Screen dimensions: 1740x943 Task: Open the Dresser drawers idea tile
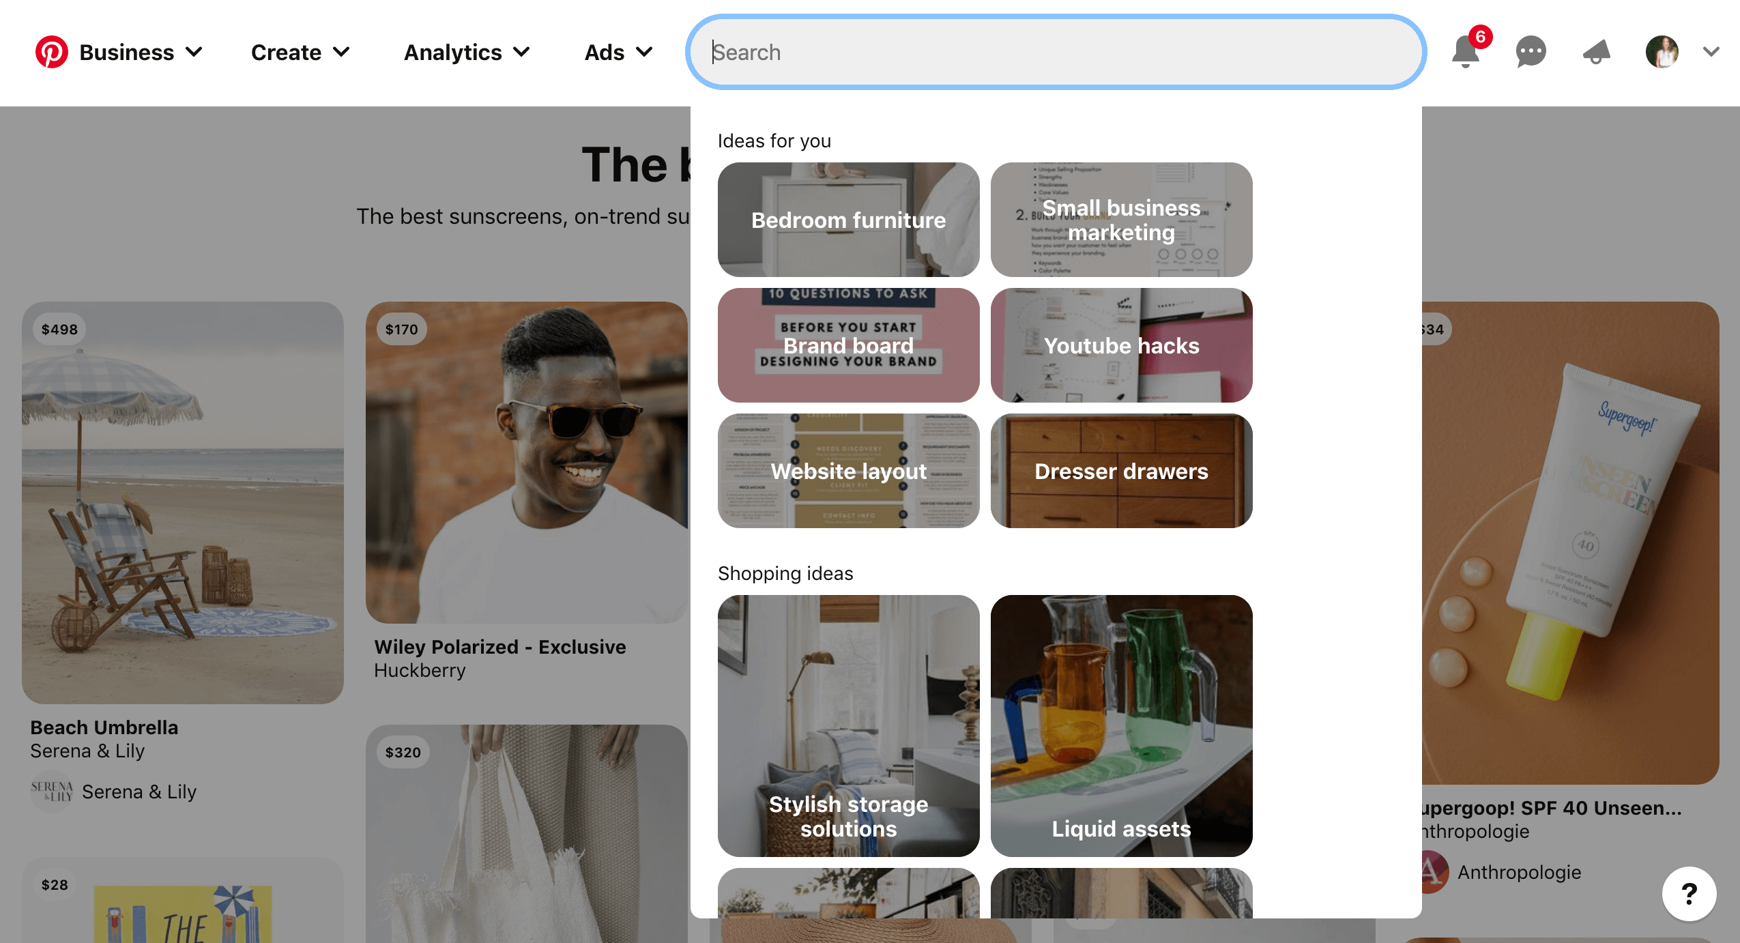[1121, 471]
